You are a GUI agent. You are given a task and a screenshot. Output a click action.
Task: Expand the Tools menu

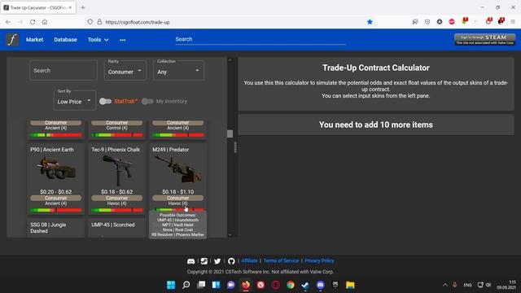98,40
